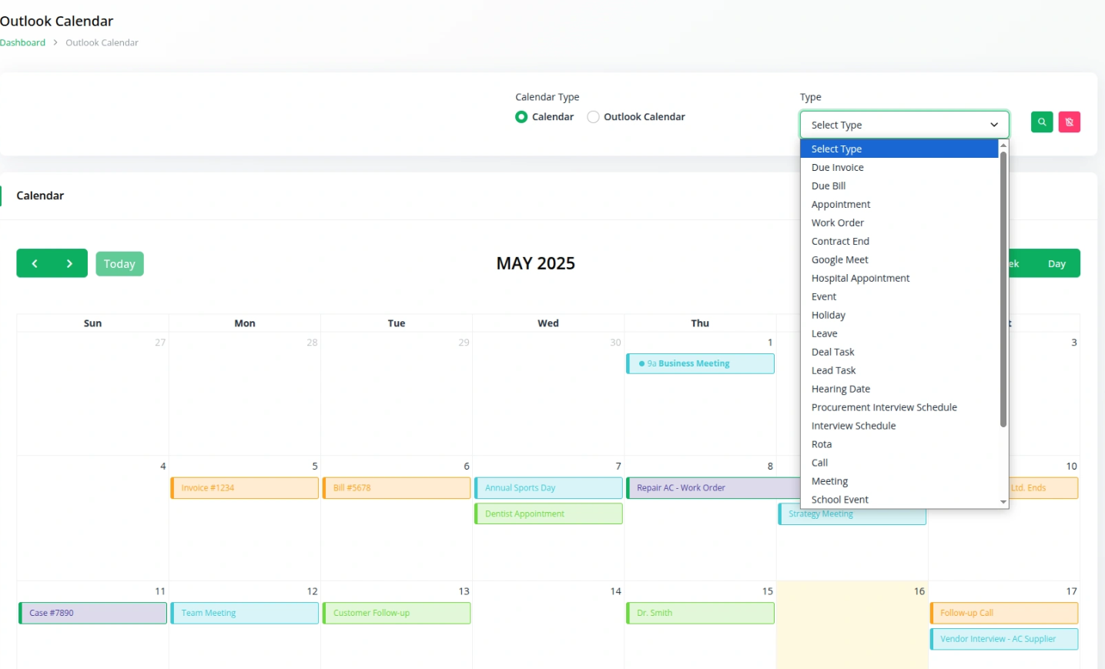Viewport: 1105px width, 669px height.
Task: Click the Thu column header
Action: [x=700, y=323]
